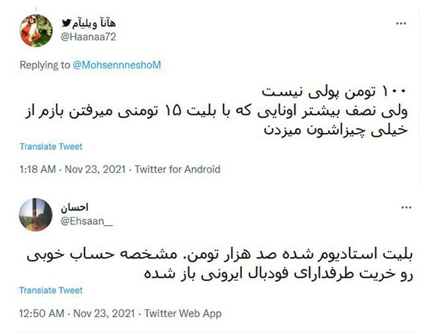Click the display name احسان
This screenshot has width=426, height=336.
74,207
